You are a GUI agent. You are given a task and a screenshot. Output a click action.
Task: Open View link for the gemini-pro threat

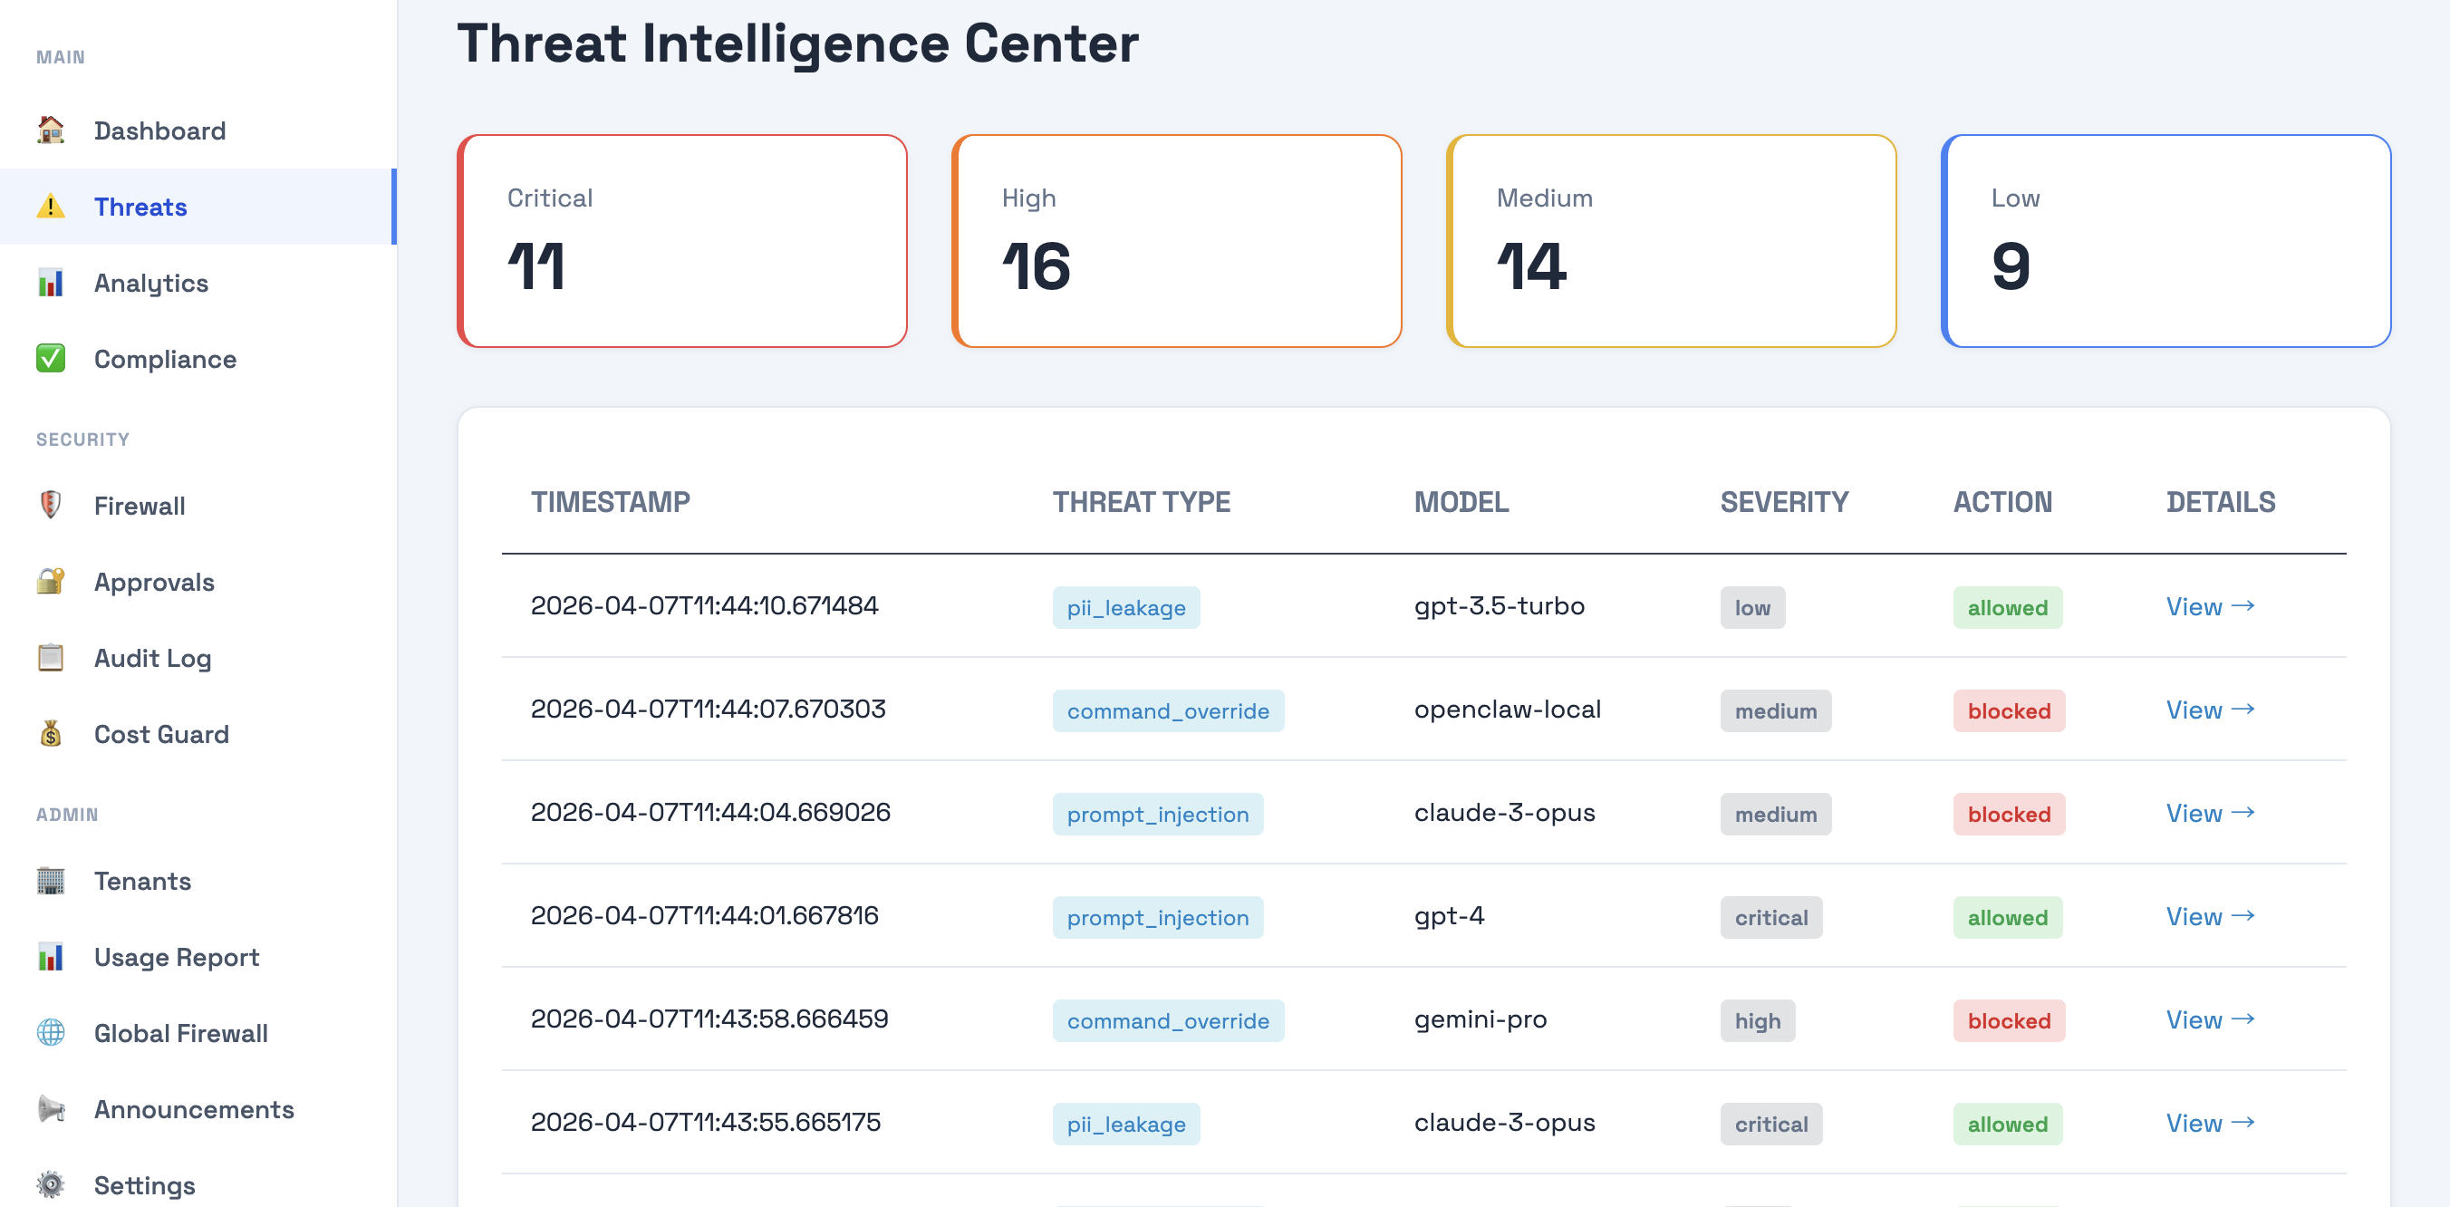[2209, 1019]
